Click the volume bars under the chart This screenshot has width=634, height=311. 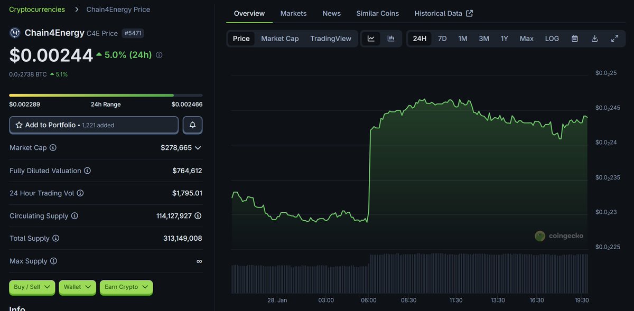coord(409,273)
